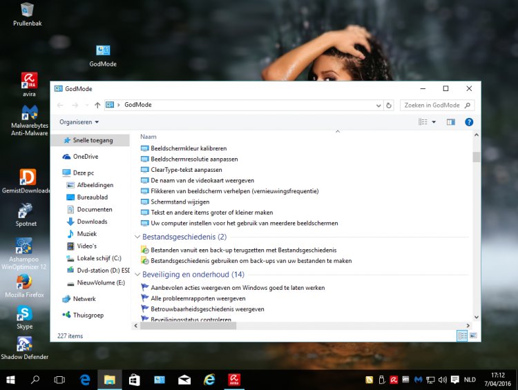Click in the Zoeken in GodMode search box
Image resolution: width=518 pixels, height=390 pixels.
432,106
